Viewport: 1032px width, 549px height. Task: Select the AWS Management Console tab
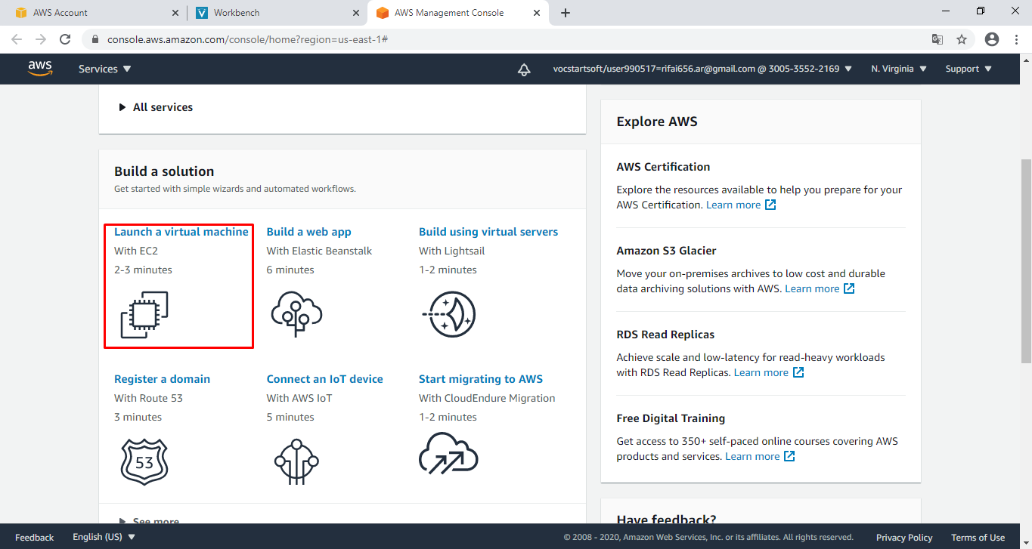[x=457, y=13]
